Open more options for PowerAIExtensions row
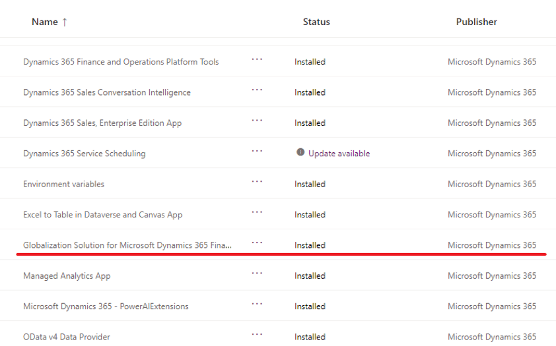This screenshot has height=346, width=556. pos(257,304)
